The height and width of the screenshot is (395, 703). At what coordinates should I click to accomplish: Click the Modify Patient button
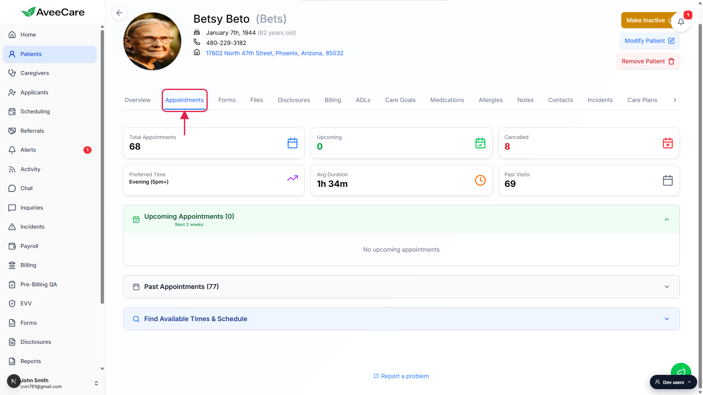coord(650,41)
